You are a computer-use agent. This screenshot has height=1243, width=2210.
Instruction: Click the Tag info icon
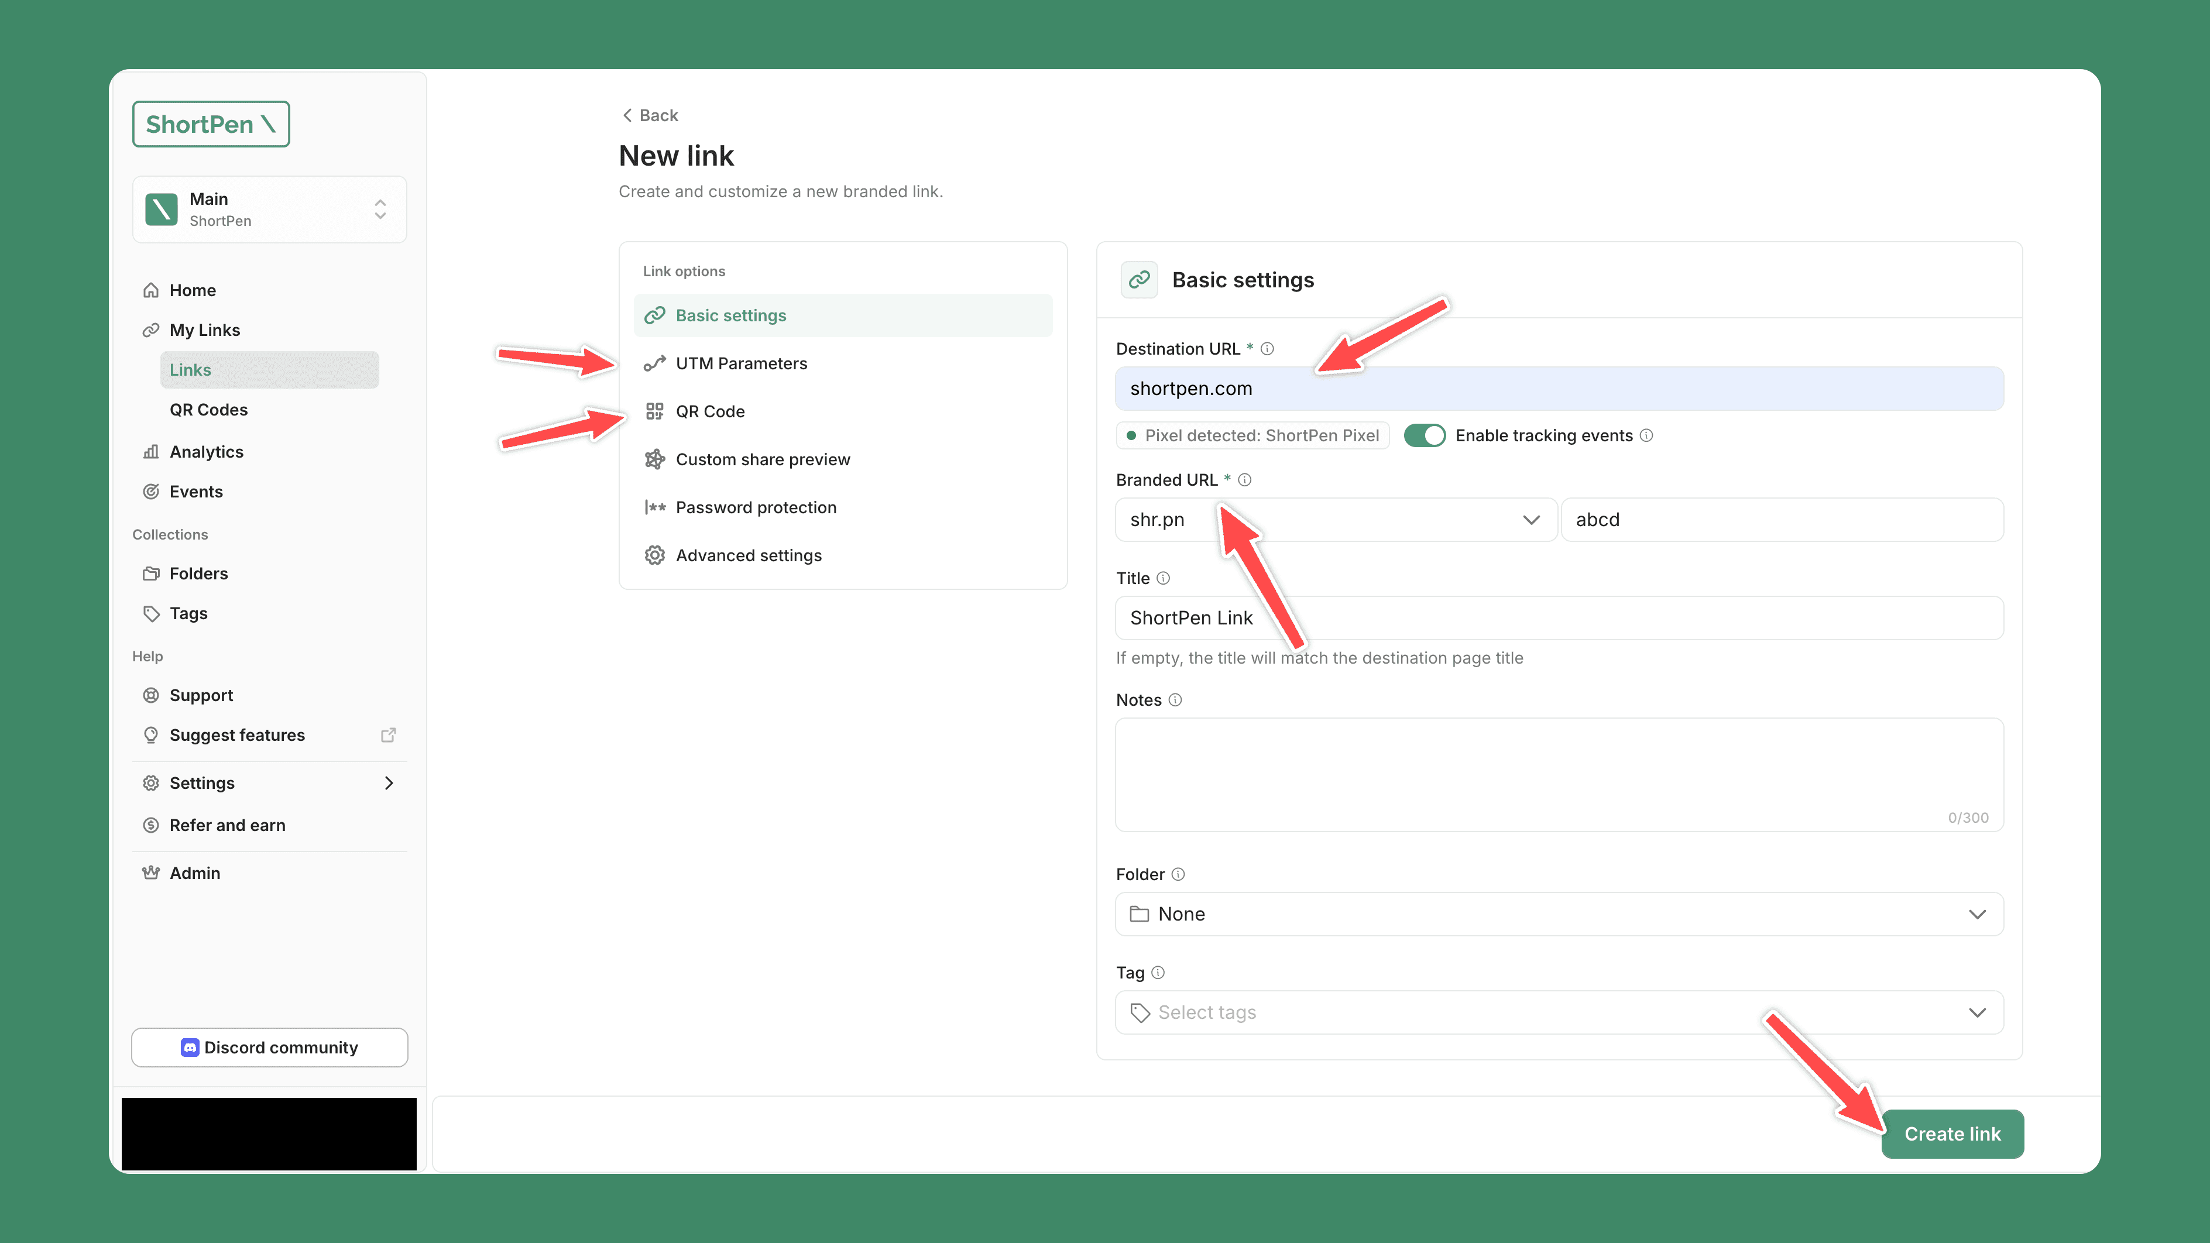coord(1158,973)
